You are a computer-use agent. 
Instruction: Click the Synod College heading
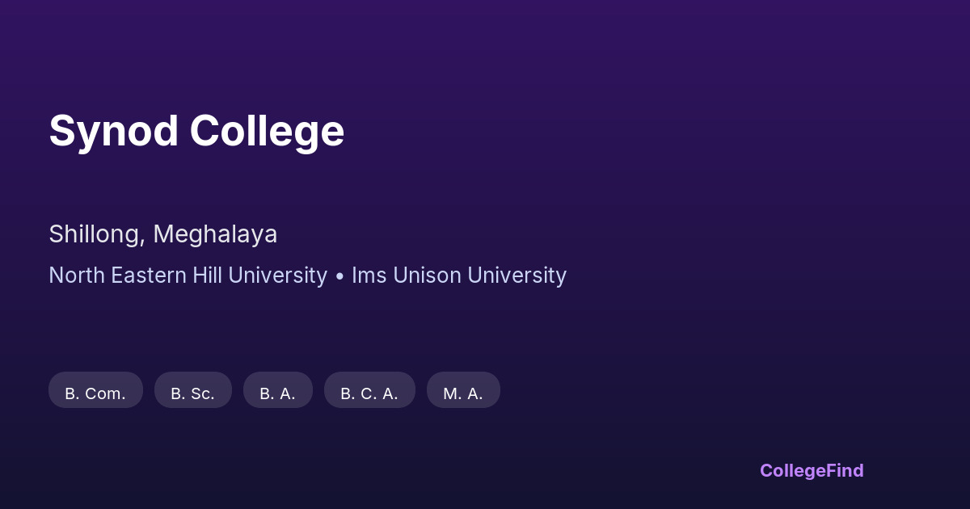(196, 131)
